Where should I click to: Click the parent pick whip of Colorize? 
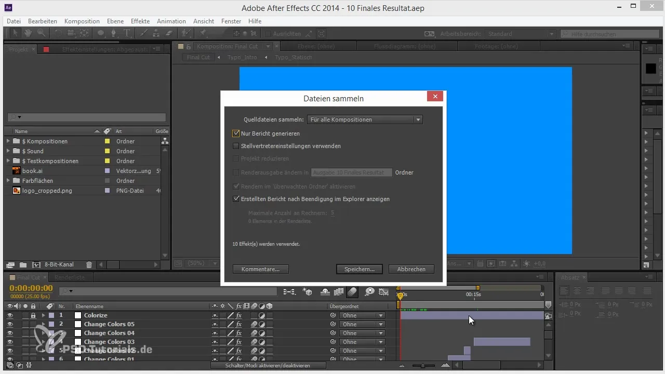[x=333, y=315]
